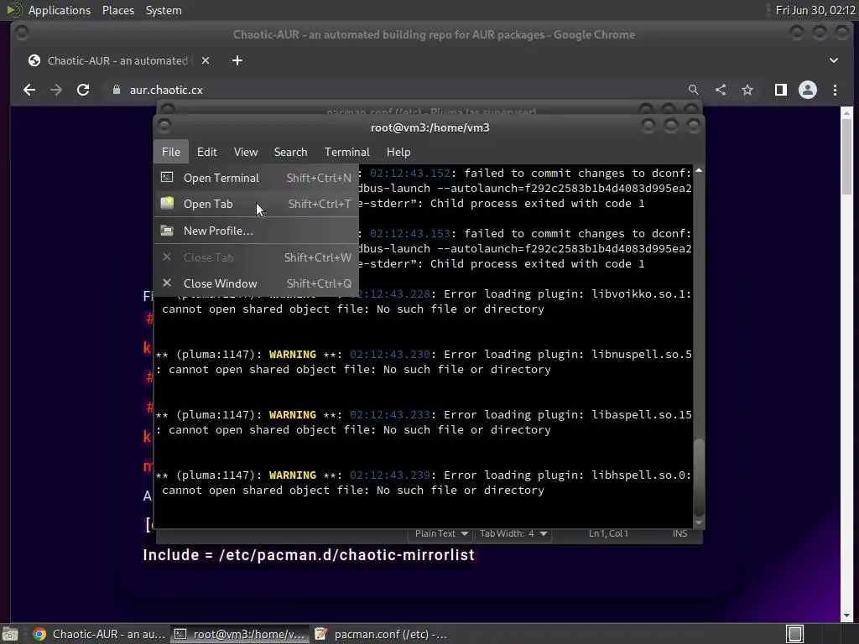Open the Applications menu in the panel

click(x=60, y=10)
